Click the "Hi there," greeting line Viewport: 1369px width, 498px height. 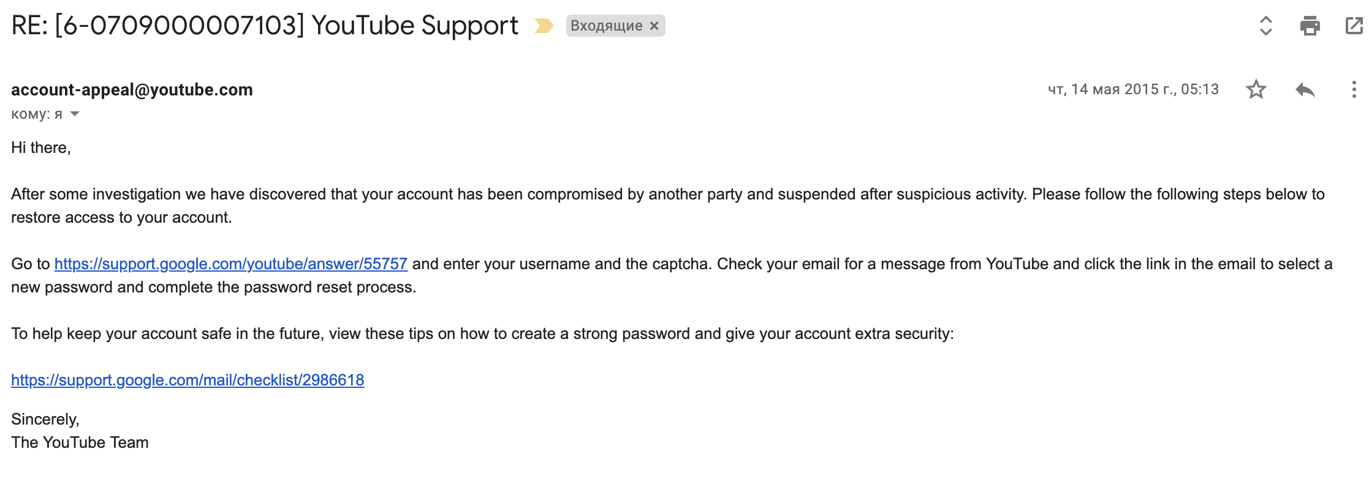pos(41,147)
